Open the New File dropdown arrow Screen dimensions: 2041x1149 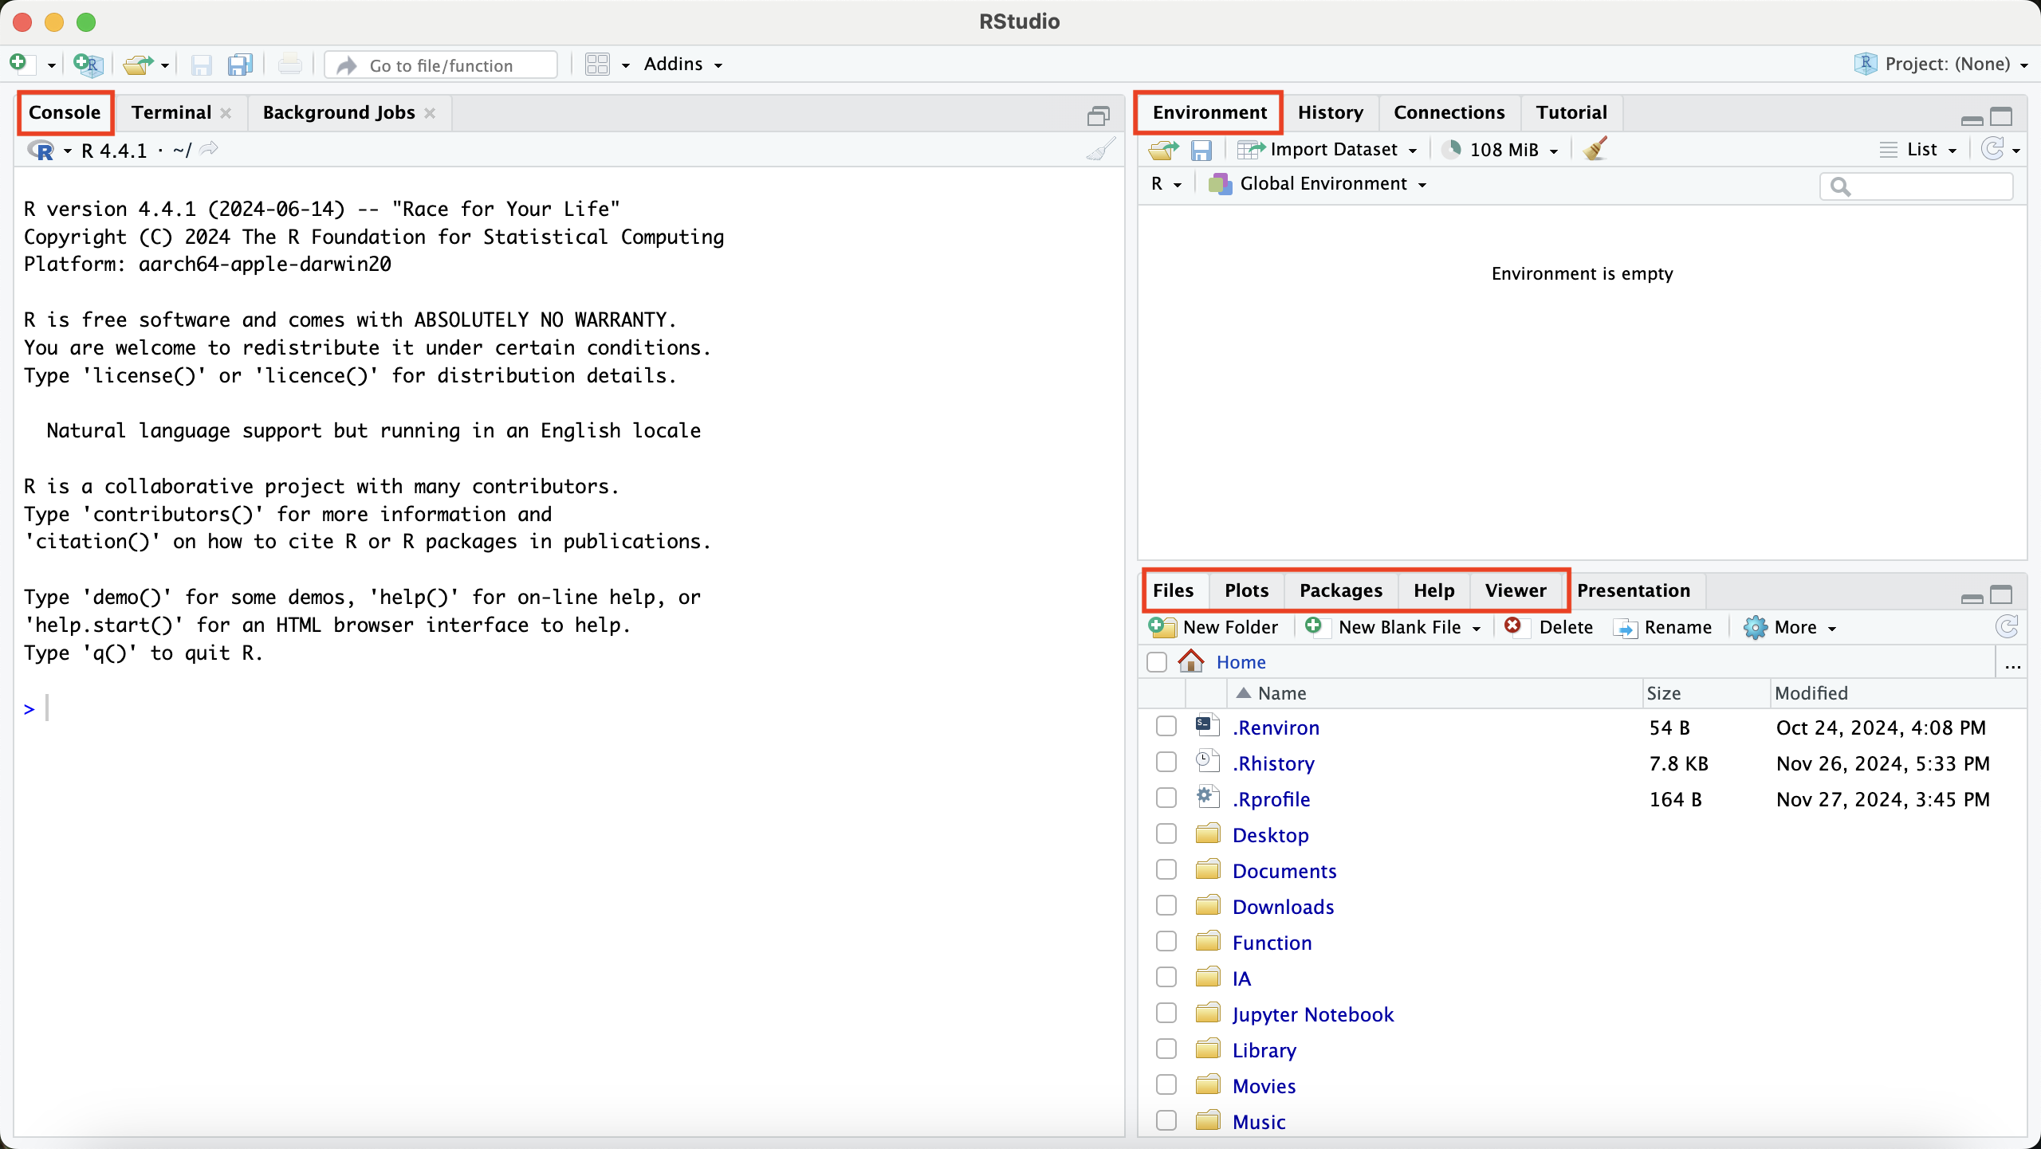pyautogui.click(x=51, y=65)
